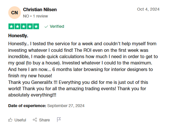Click the "1 review" count text
Viewport: 172px width, 130px height.
point(41,16)
